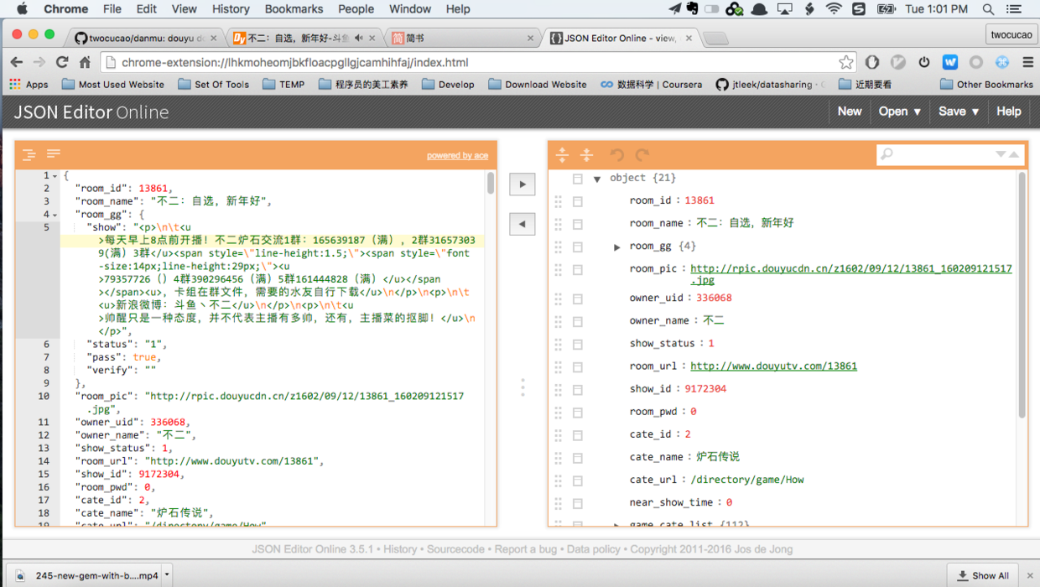Expand the room_gg node in tree
Screen dimensions: 1040x587
(617, 247)
